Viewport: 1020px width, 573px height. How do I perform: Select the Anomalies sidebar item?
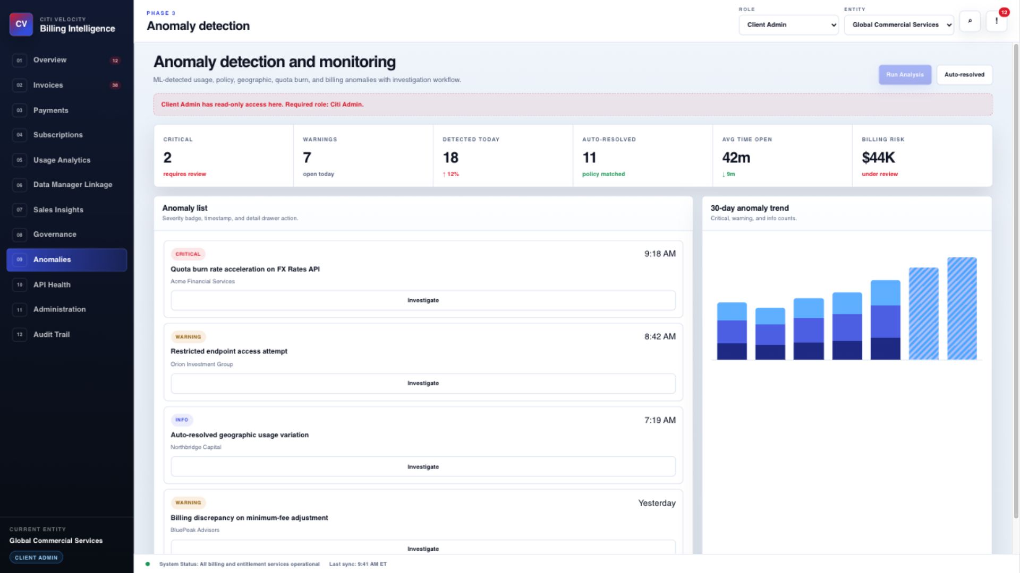(66, 260)
